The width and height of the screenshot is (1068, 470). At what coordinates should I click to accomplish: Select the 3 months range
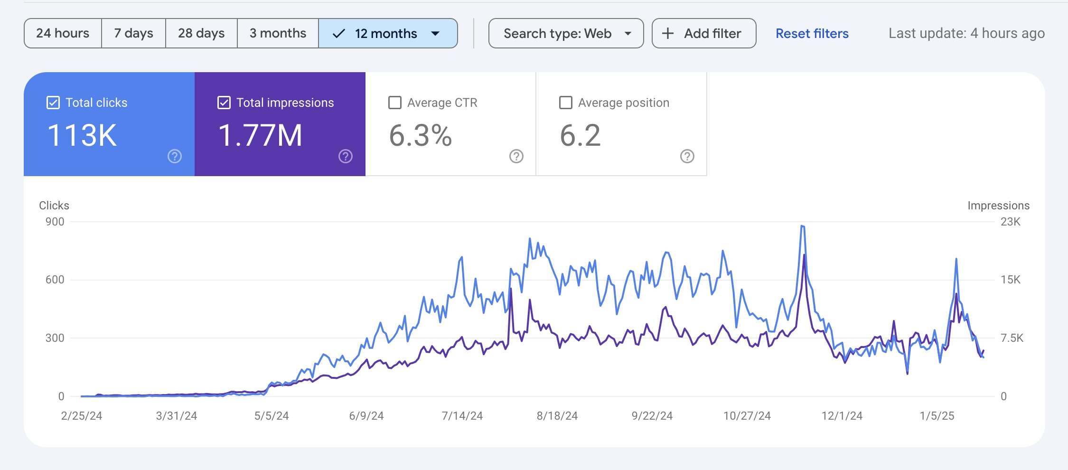tap(278, 33)
